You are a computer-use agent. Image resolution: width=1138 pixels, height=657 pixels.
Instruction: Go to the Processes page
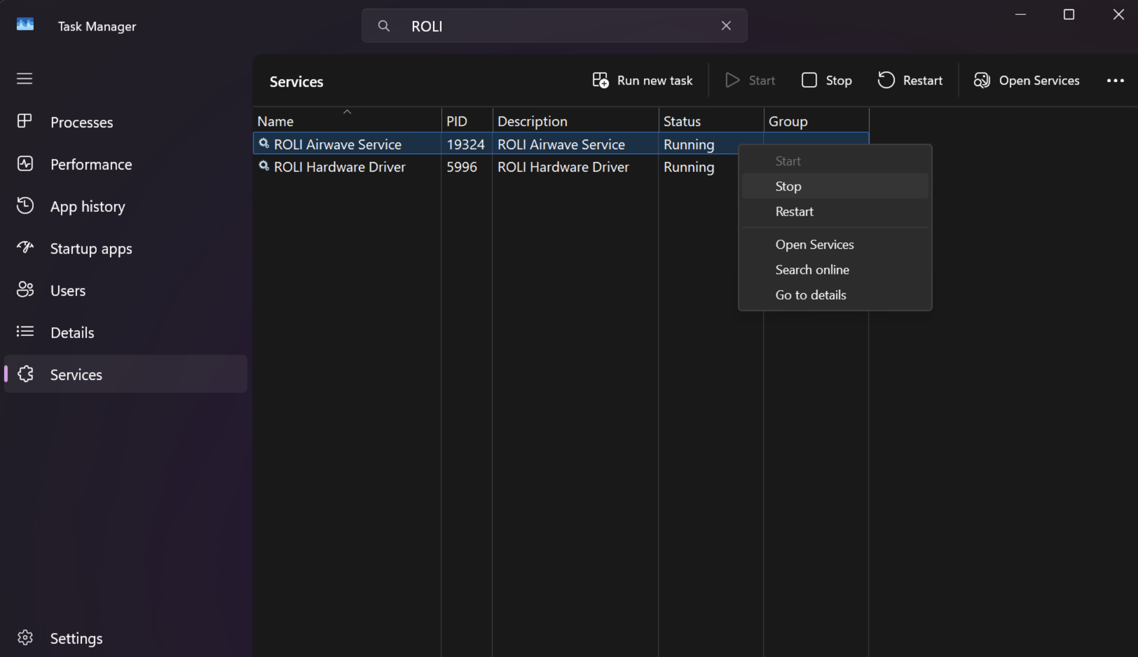[x=81, y=122]
